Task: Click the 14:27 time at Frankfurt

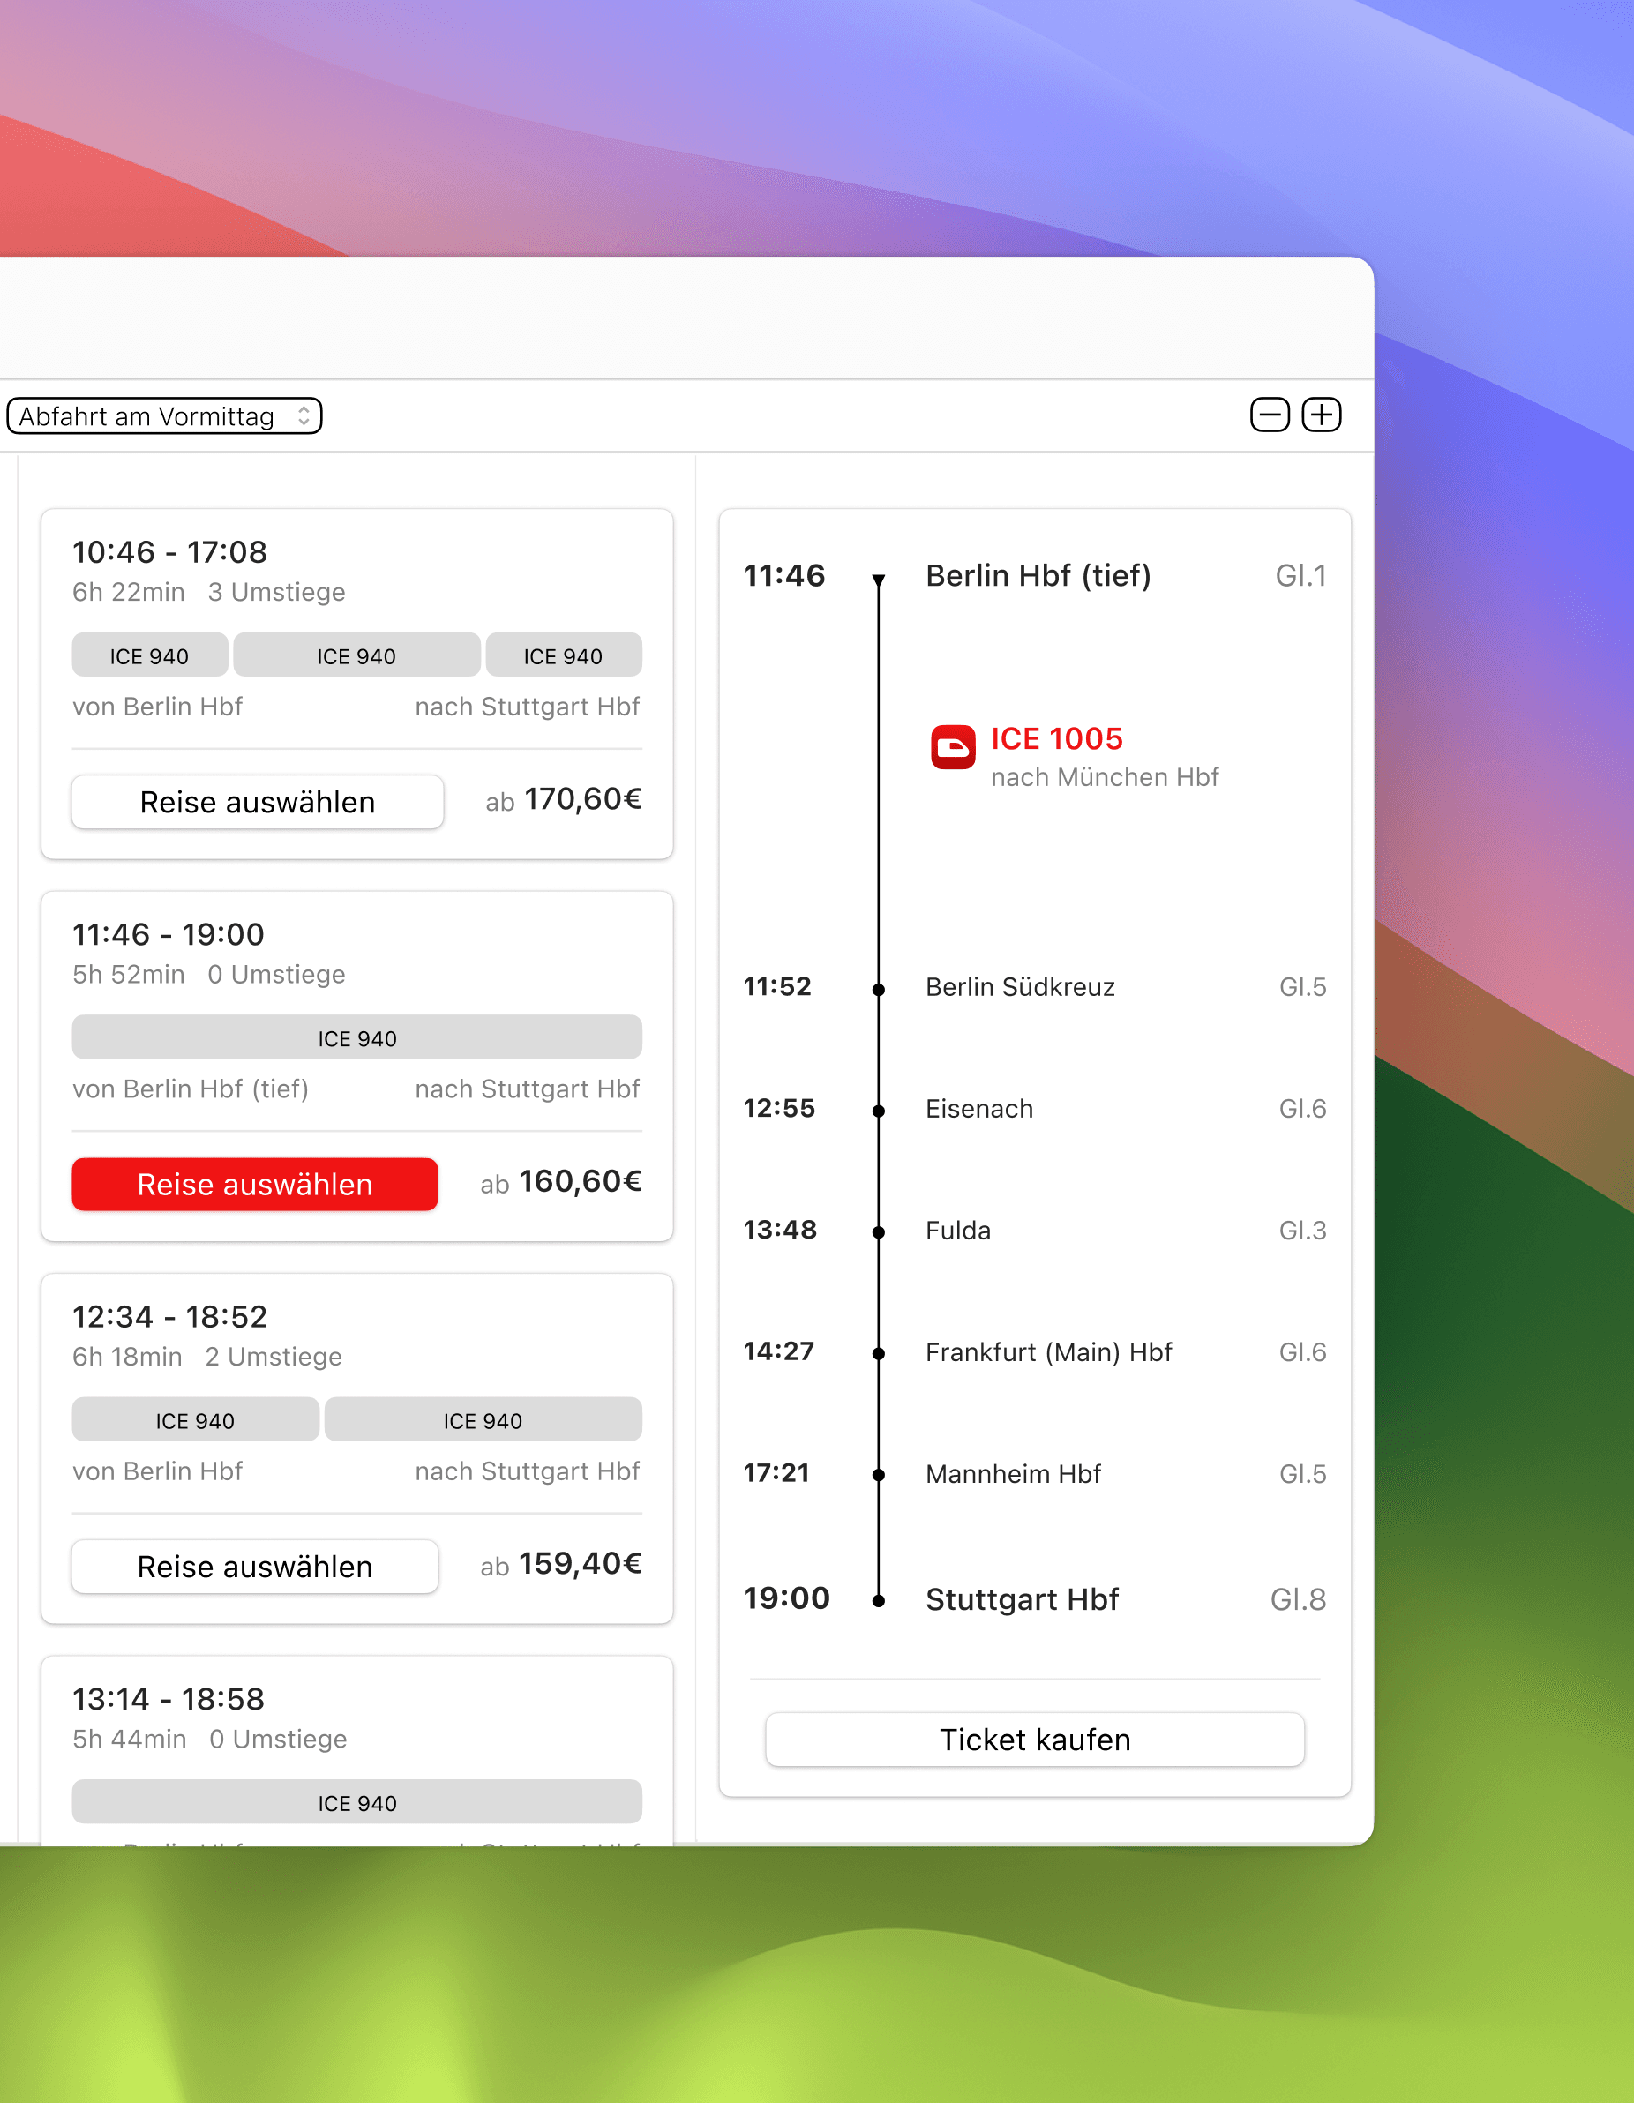Action: pyautogui.click(x=778, y=1351)
